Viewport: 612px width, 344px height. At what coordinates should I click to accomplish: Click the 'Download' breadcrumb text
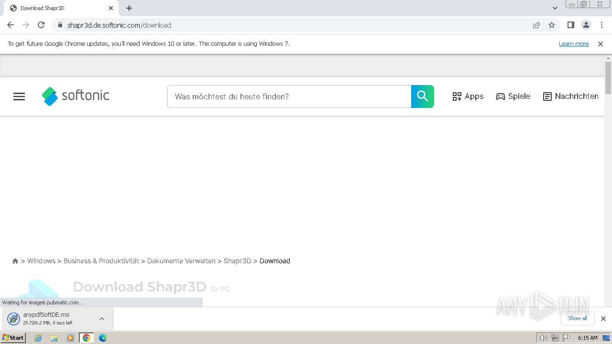(x=275, y=261)
